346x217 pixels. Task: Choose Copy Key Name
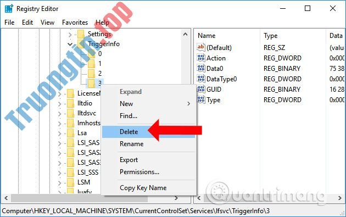(149, 188)
